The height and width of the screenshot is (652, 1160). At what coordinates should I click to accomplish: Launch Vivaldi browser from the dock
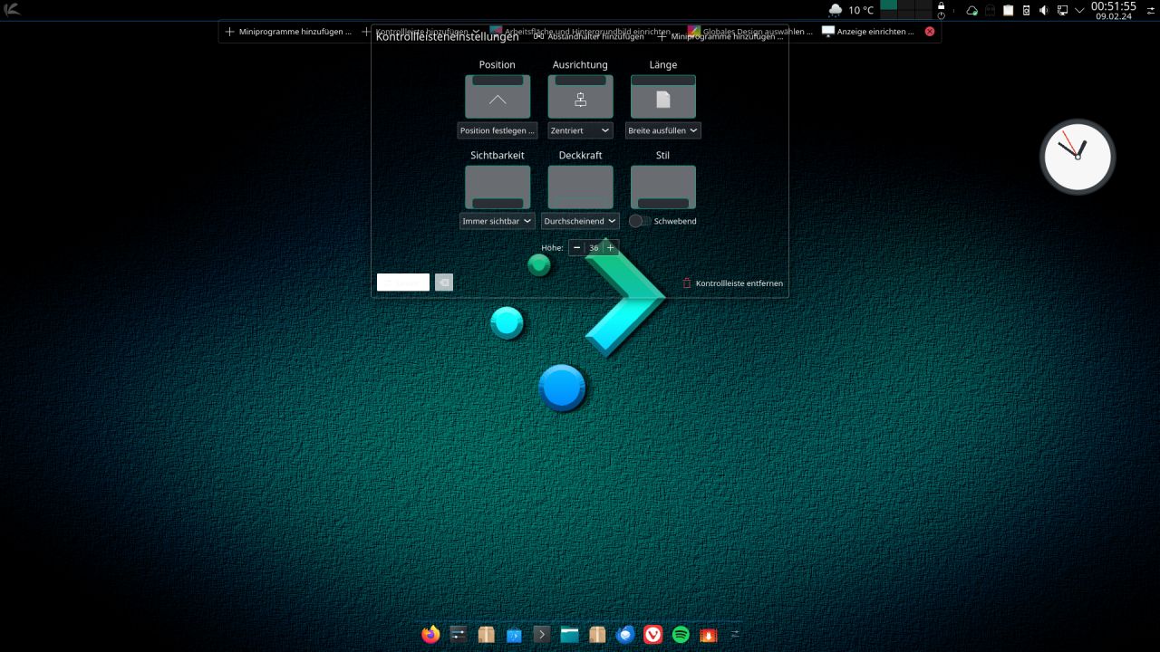[x=652, y=635]
